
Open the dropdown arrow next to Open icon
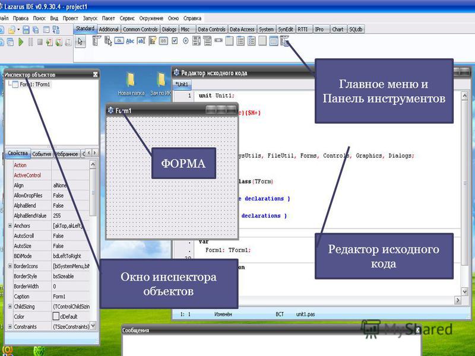click(18, 30)
